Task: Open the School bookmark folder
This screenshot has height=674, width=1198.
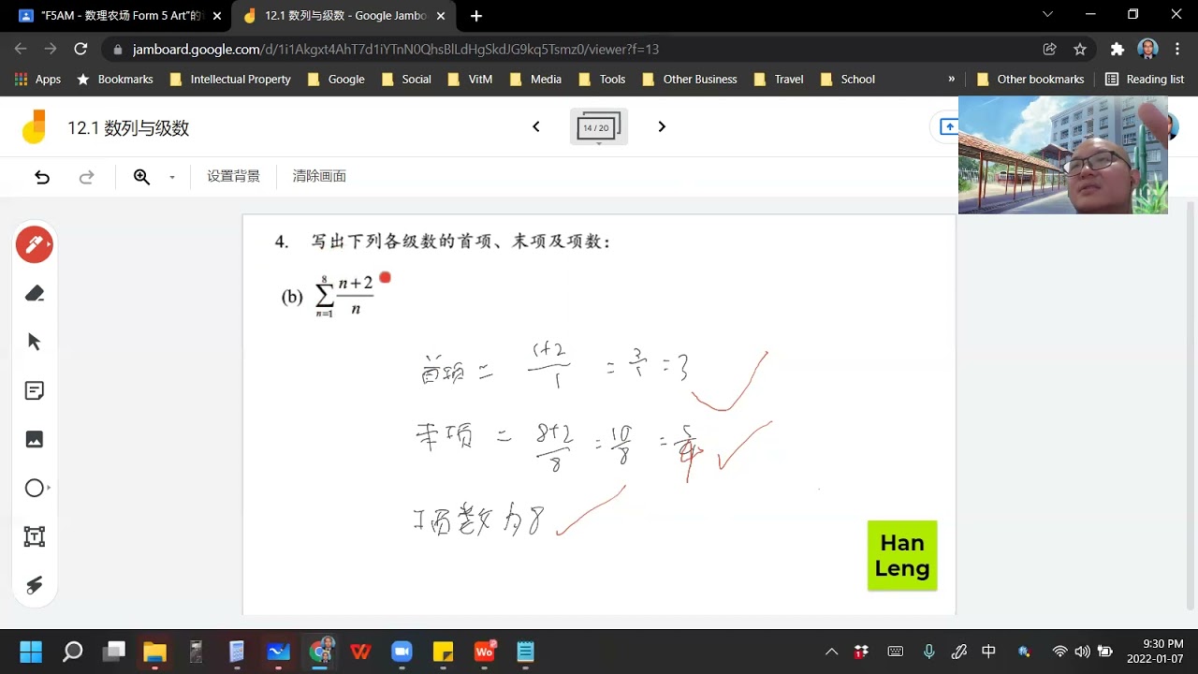Action: [848, 80]
